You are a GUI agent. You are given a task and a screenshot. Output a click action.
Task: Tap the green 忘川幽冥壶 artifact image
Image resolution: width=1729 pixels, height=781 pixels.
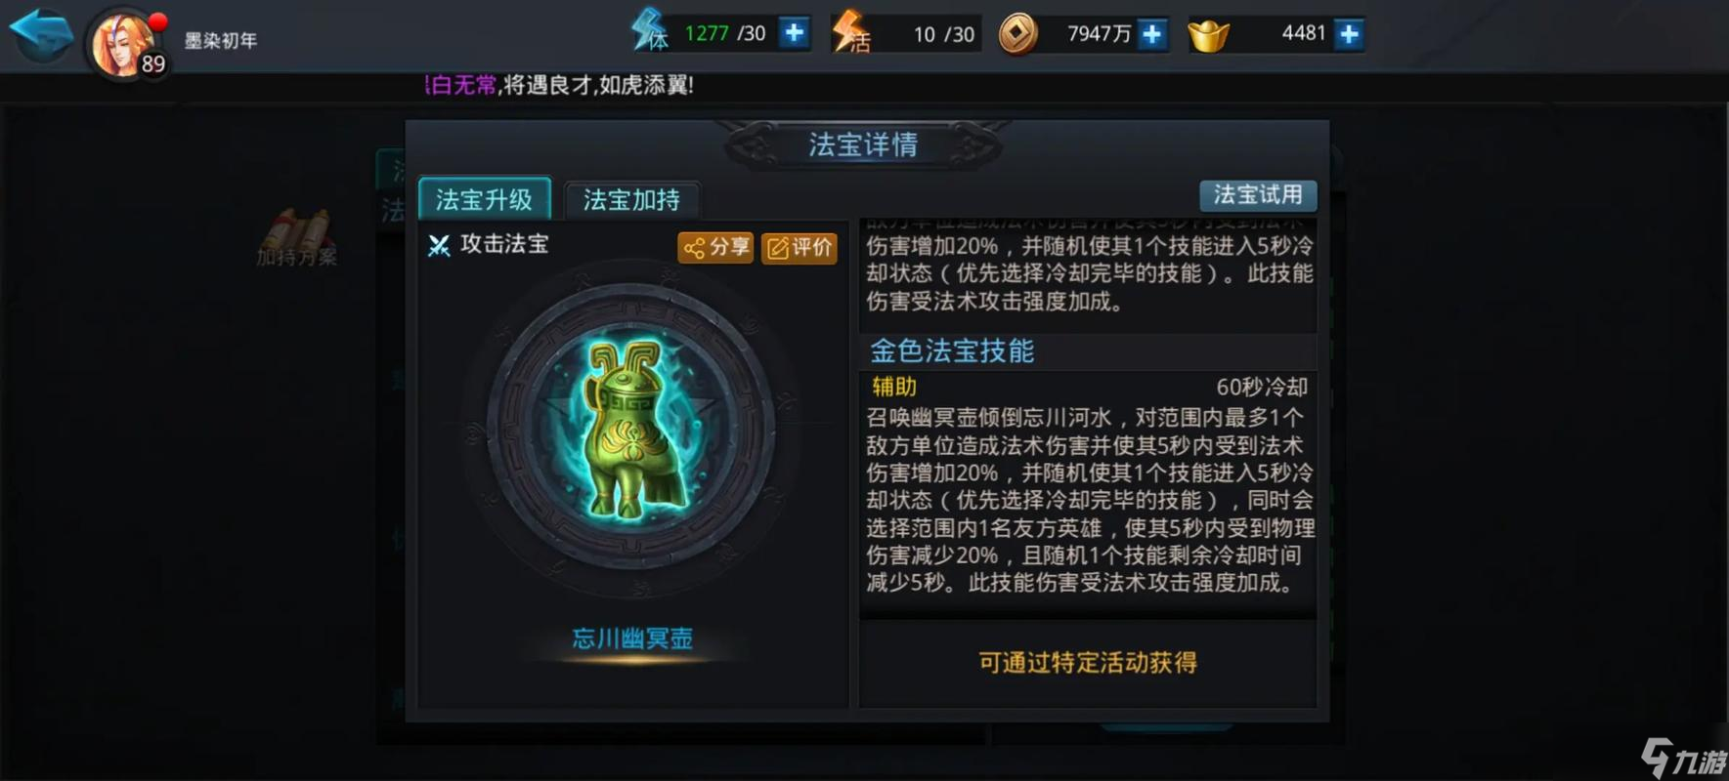point(631,430)
